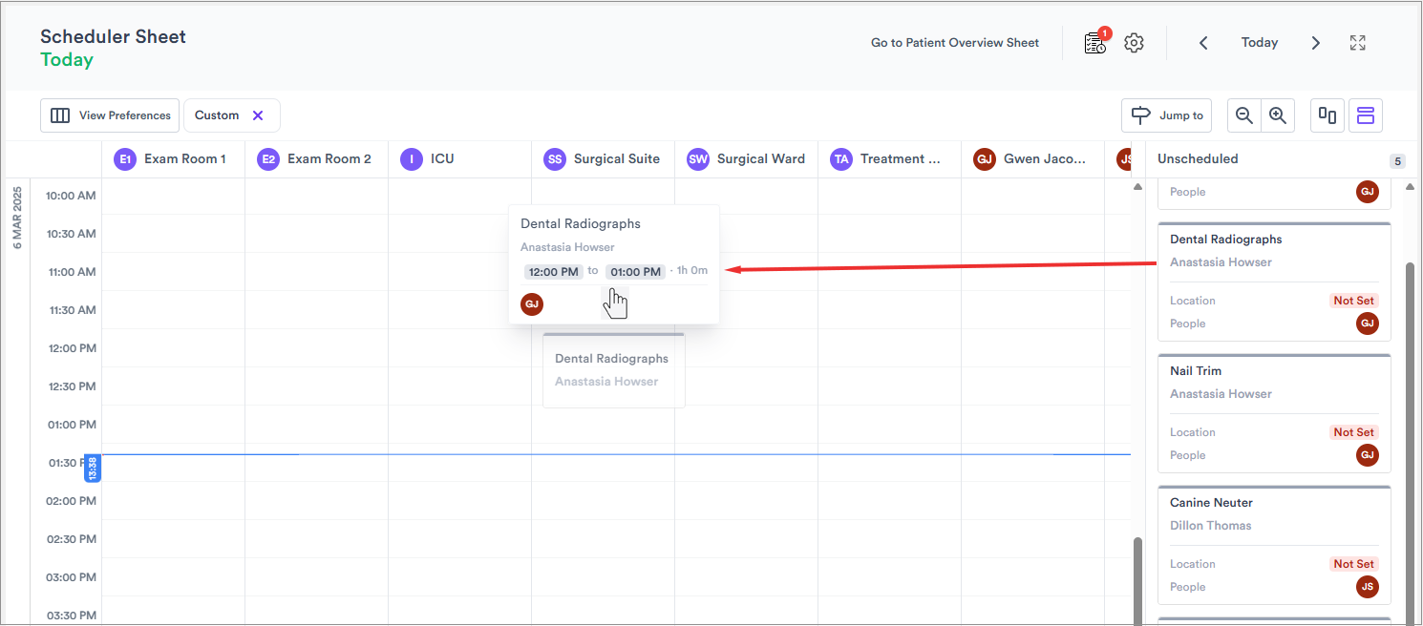The height and width of the screenshot is (626, 1423).
Task: Open the task list icon with notification badge
Action: tap(1095, 42)
